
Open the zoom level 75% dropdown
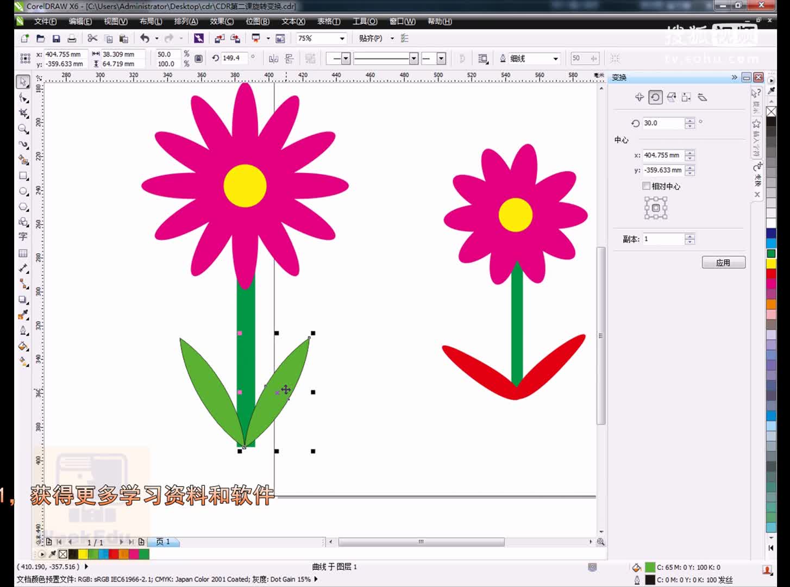pyautogui.click(x=342, y=38)
